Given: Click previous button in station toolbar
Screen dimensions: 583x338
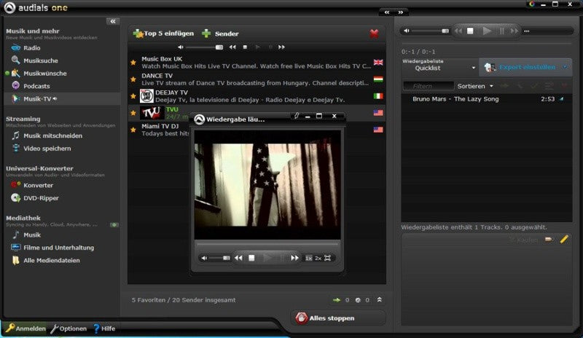Looking at the screenshot, I should tap(232, 47).
